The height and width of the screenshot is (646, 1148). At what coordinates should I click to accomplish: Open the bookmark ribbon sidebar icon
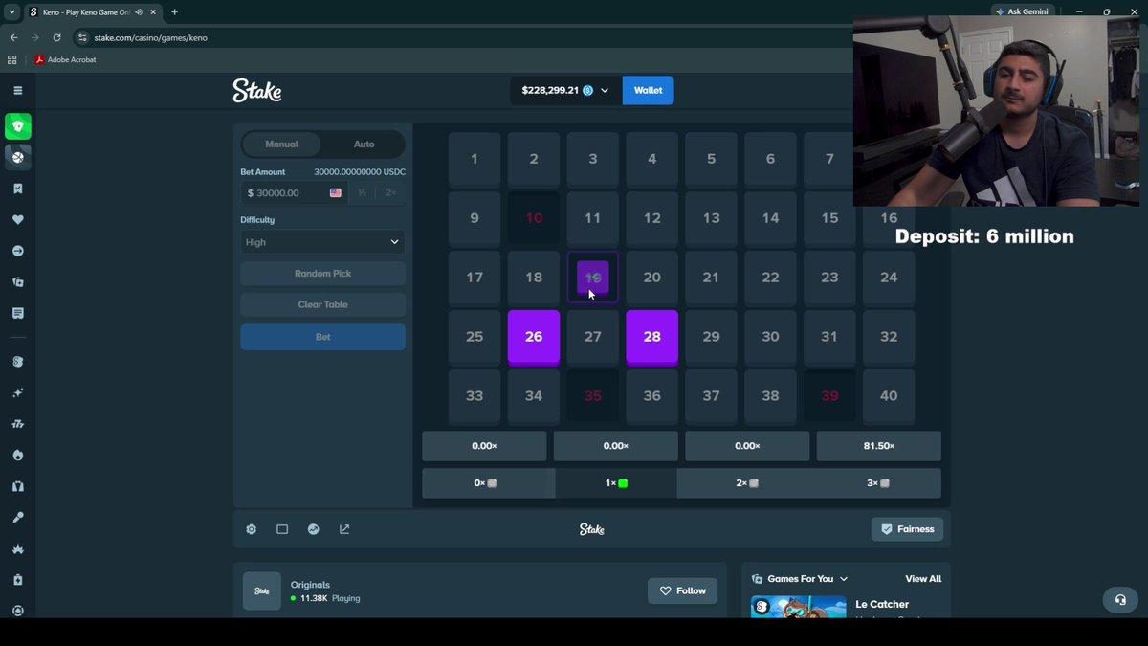pyautogui.click(x=17, y=189)
